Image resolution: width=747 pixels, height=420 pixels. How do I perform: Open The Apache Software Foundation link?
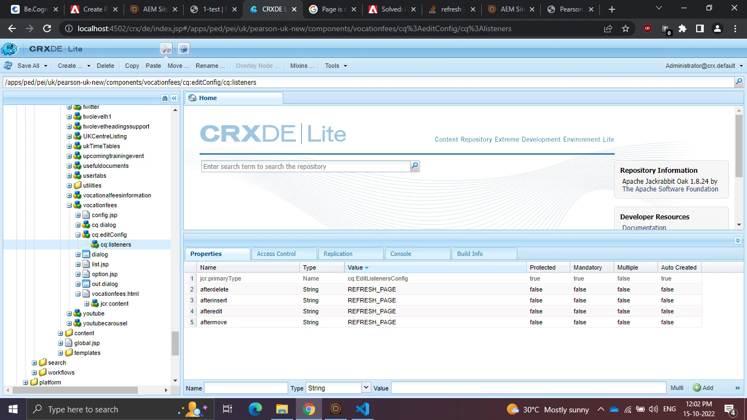[670, 189]
